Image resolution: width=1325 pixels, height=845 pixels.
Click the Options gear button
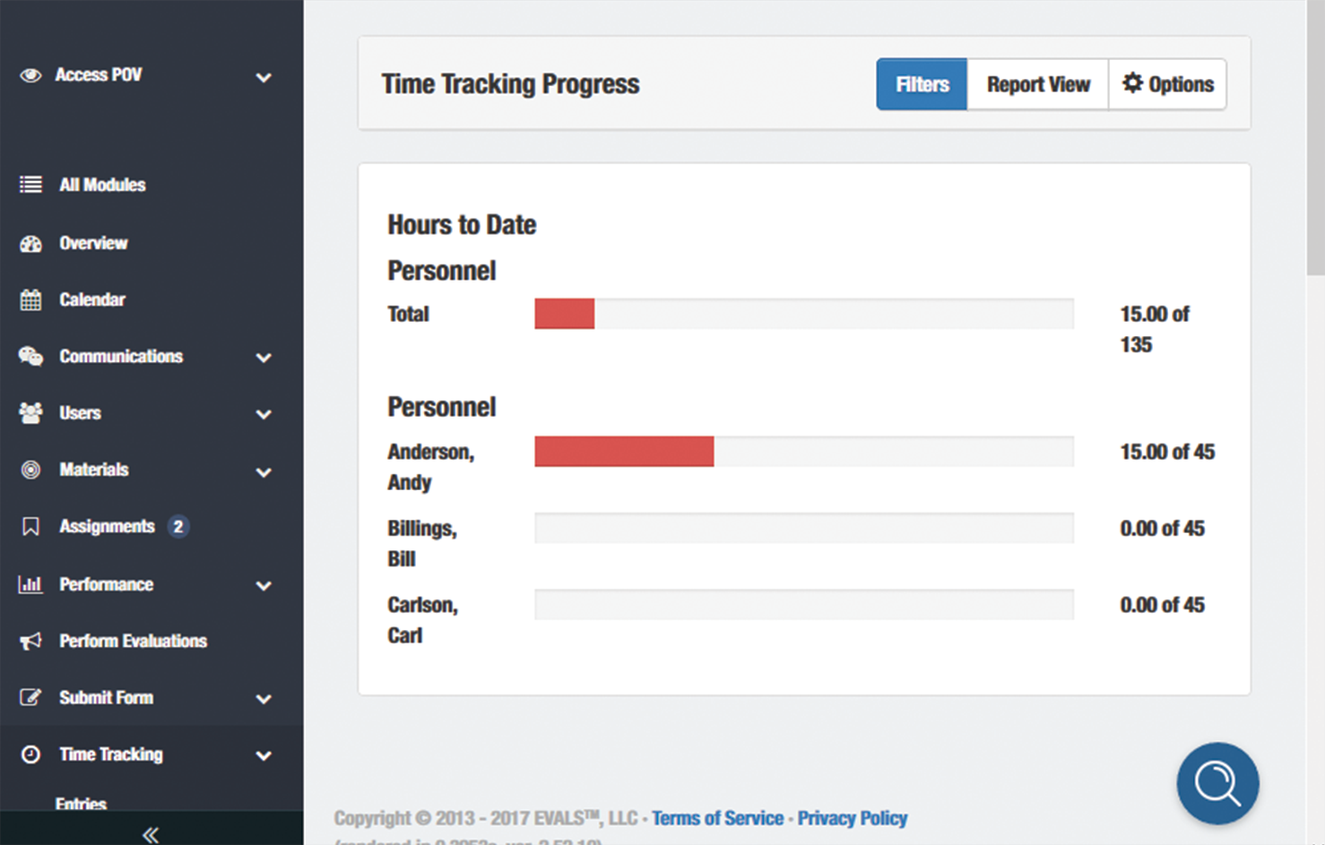(1167, 84)
